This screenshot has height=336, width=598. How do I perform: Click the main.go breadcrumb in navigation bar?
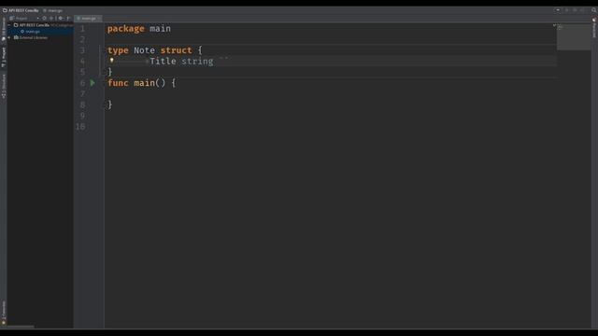(x=53, y=10)
